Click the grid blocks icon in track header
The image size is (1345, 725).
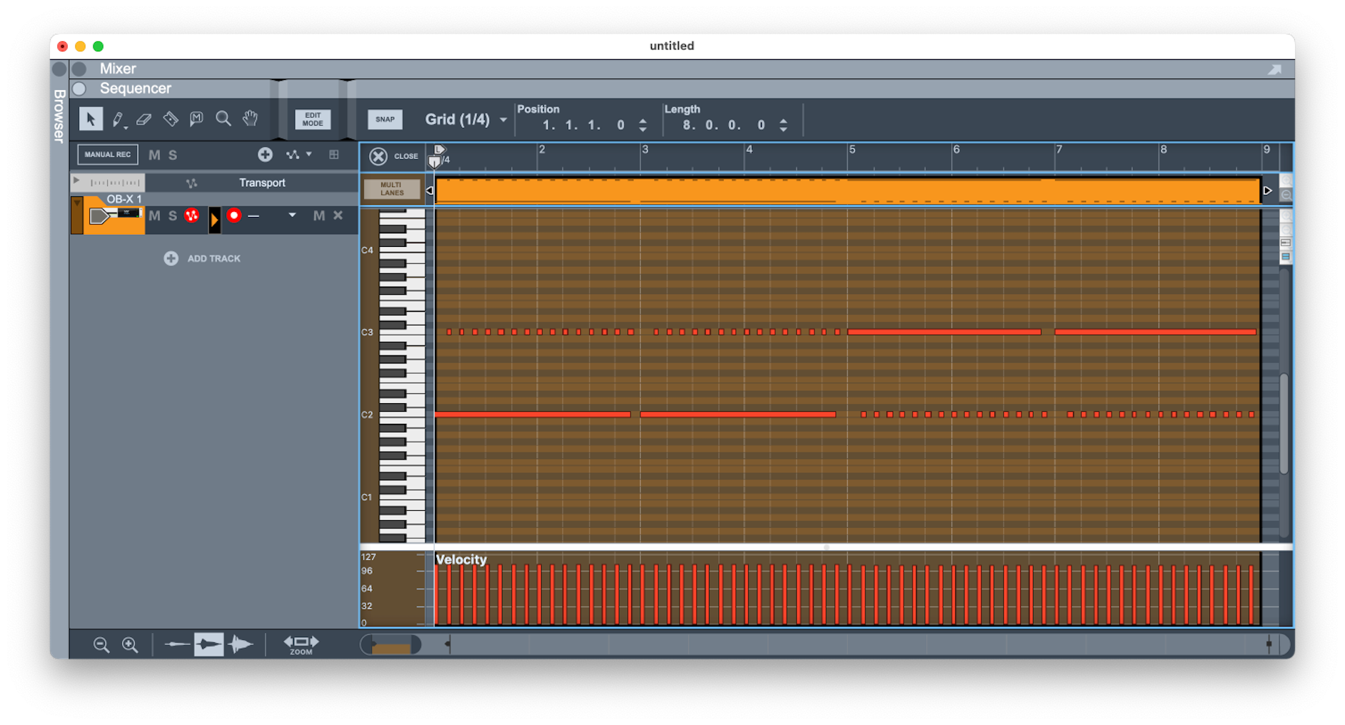[333, 154]
